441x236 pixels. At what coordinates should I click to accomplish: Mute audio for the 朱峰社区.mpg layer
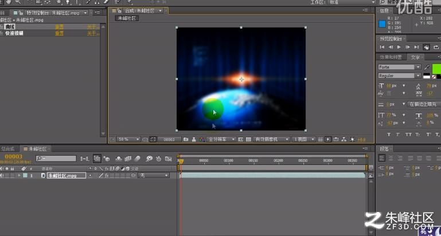click(2, 175)
